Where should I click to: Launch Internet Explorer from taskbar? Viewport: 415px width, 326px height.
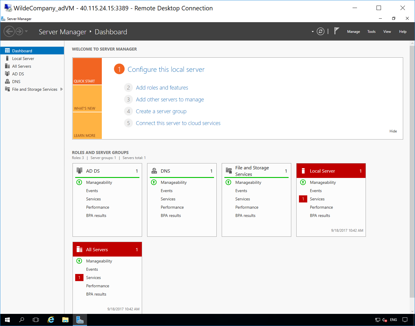pos(51,320)
